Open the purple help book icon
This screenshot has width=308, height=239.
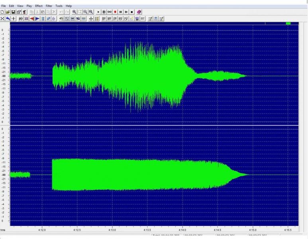coord(139,12)
